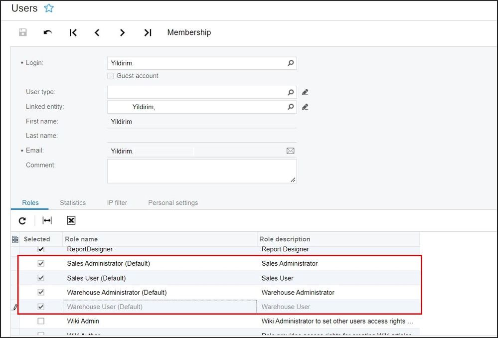The image size is (498, 338).
Task: Open the Linked entity lookup
Action: (291, 107)
